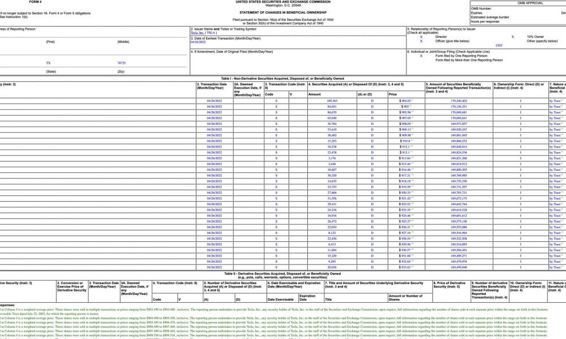Click the Transaction Date column header in Table I
The image size is (566, 339).
[x=212, y=86]
